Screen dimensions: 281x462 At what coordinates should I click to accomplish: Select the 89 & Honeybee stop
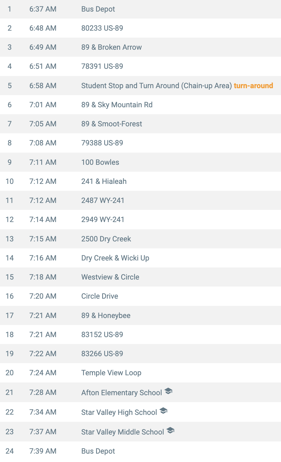point(140,315)
